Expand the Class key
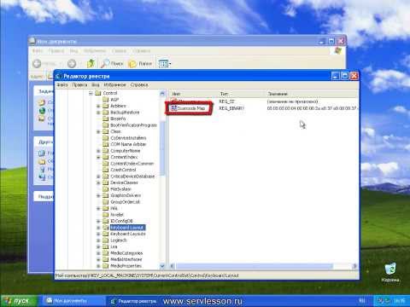 tap(98, 131)
